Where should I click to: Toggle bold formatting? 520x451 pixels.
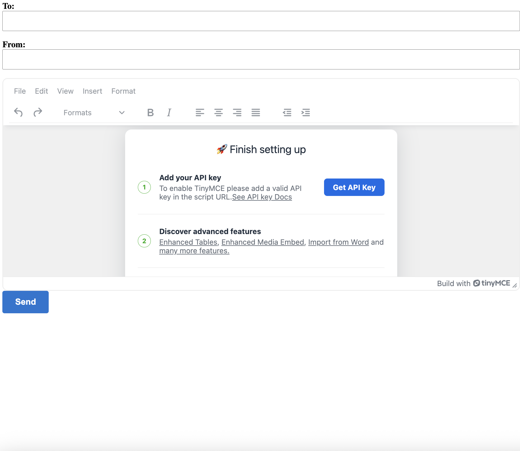pyautogui.click(x=150, y=112)
